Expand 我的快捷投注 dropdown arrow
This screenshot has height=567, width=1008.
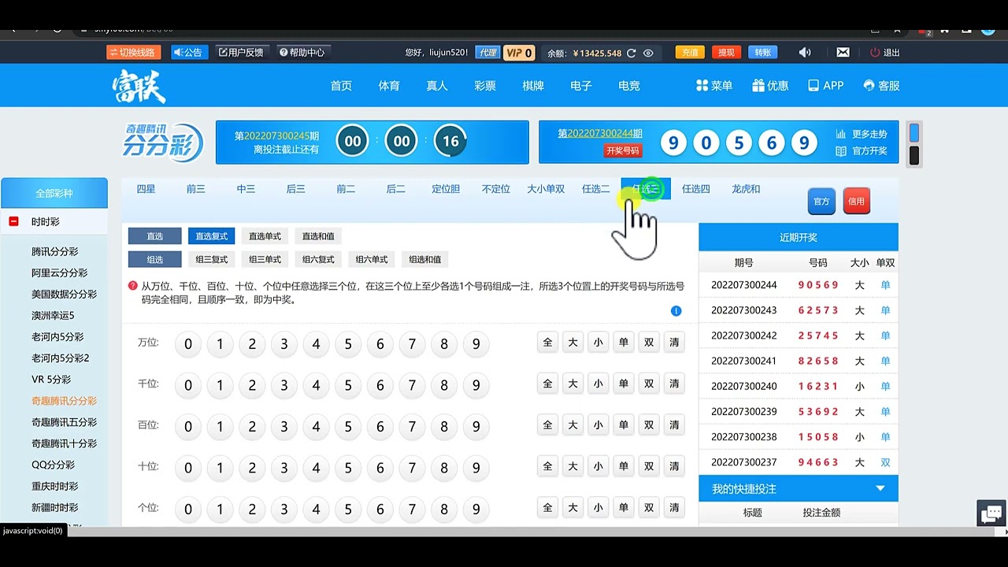click(x=880, y=489)
